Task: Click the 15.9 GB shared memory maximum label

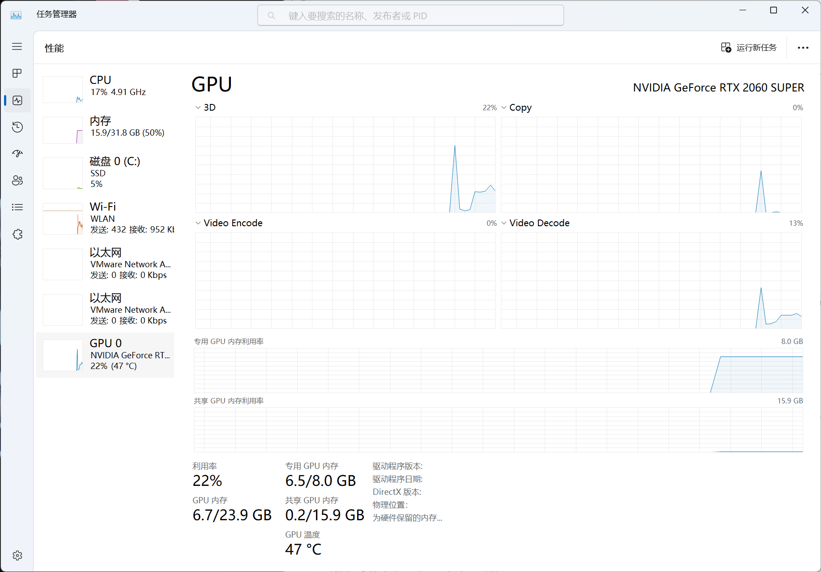Action: point(790,401)
